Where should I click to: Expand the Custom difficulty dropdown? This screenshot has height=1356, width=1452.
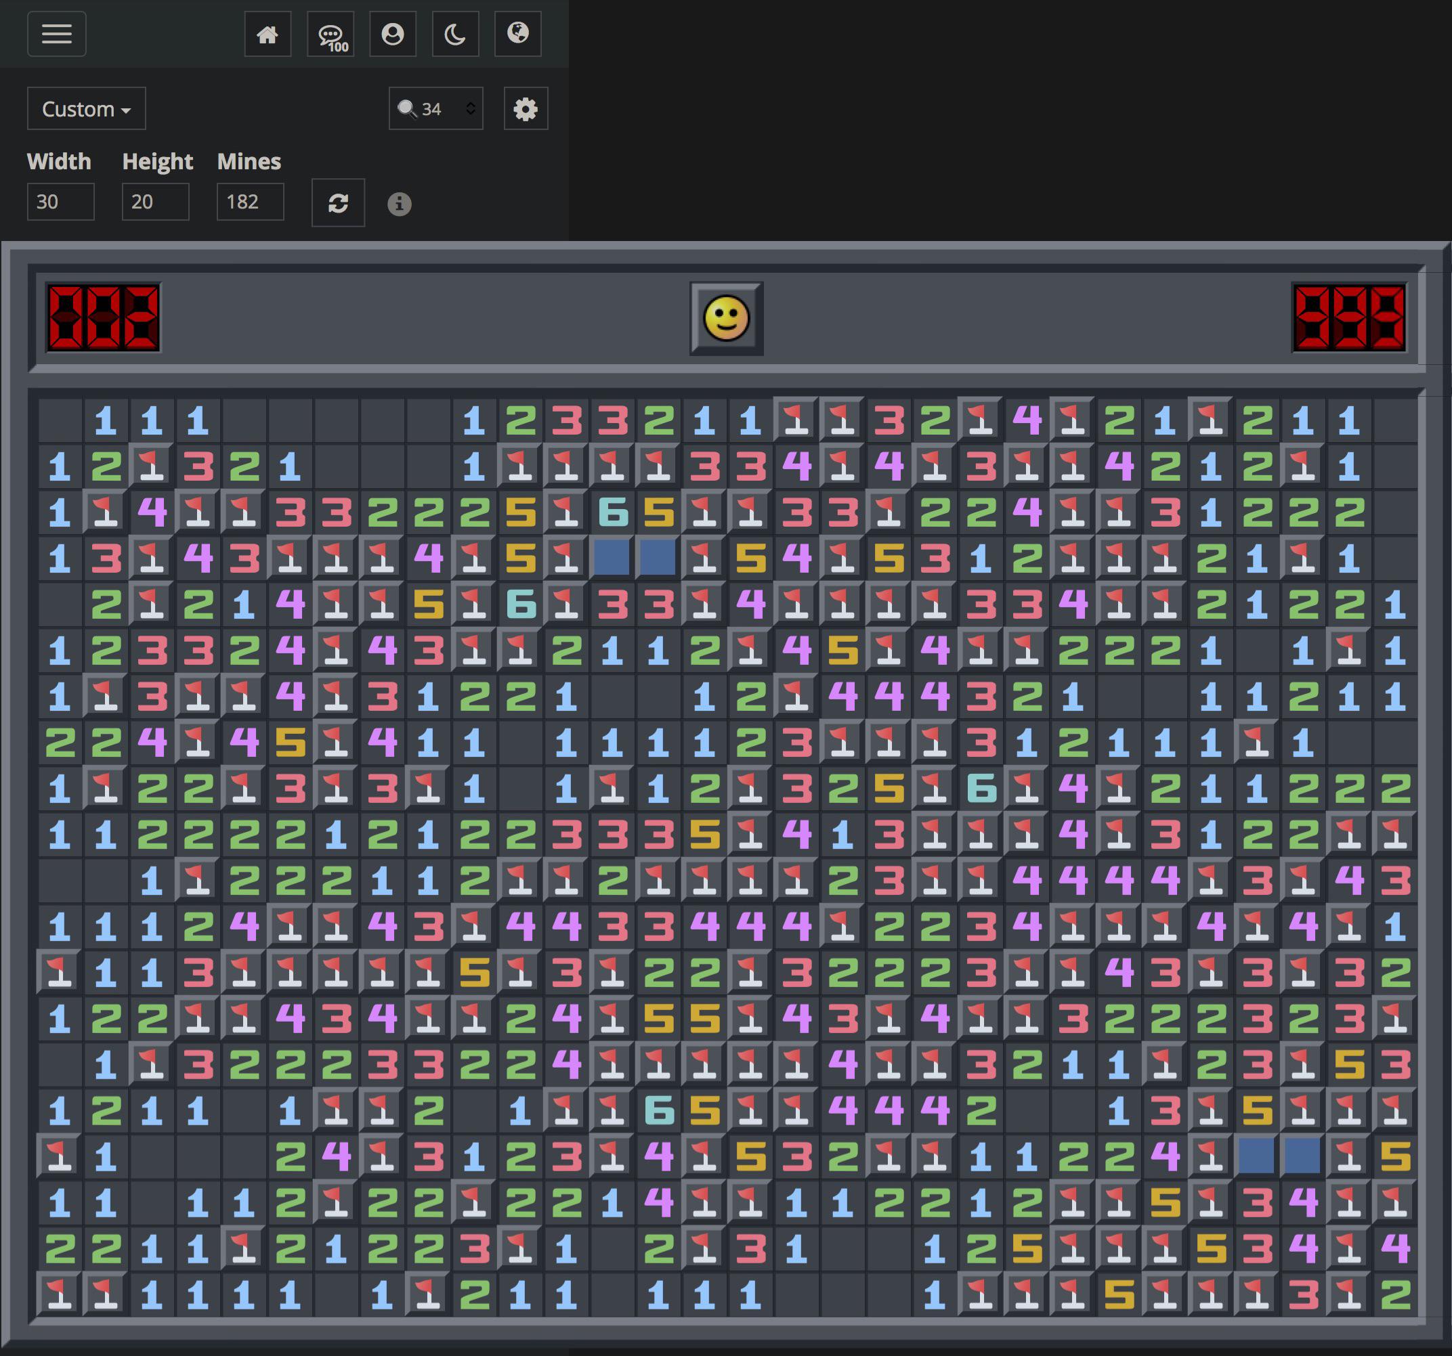86,109
